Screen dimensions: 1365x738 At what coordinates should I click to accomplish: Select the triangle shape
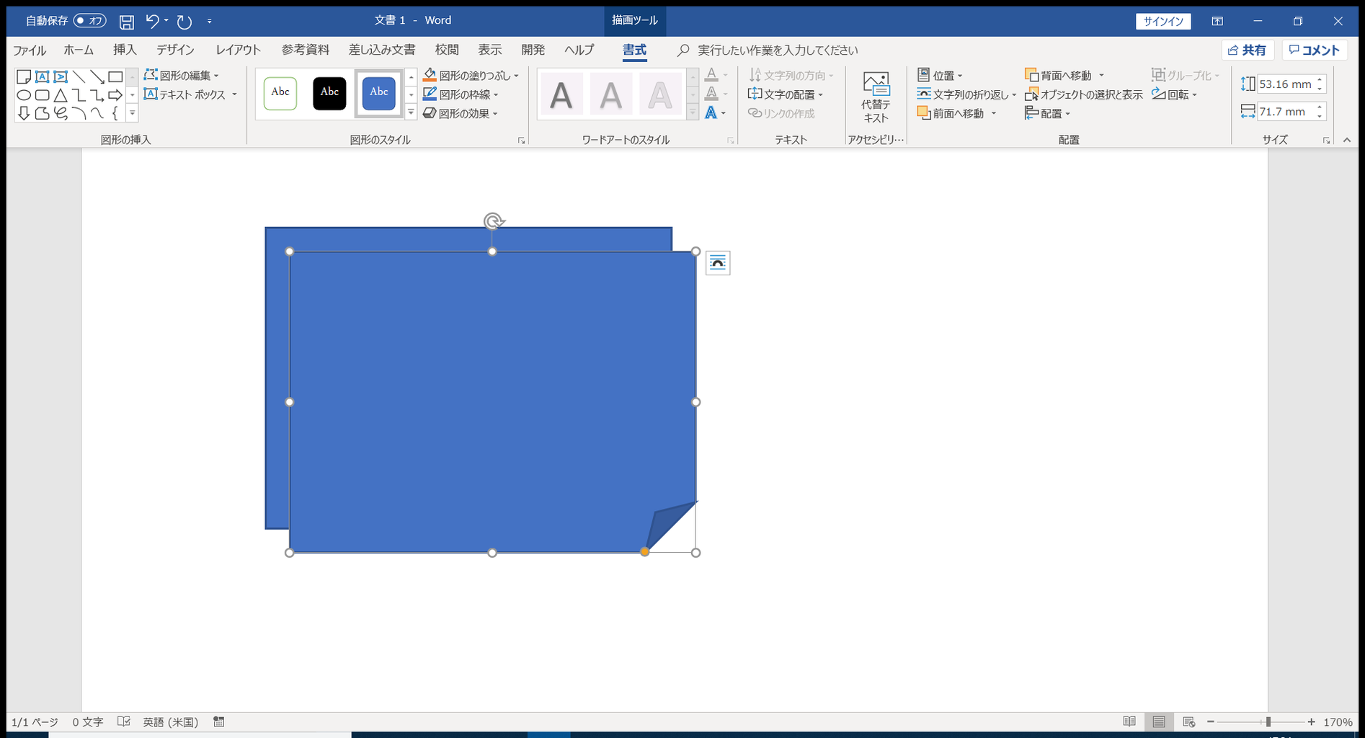point(61,95)
